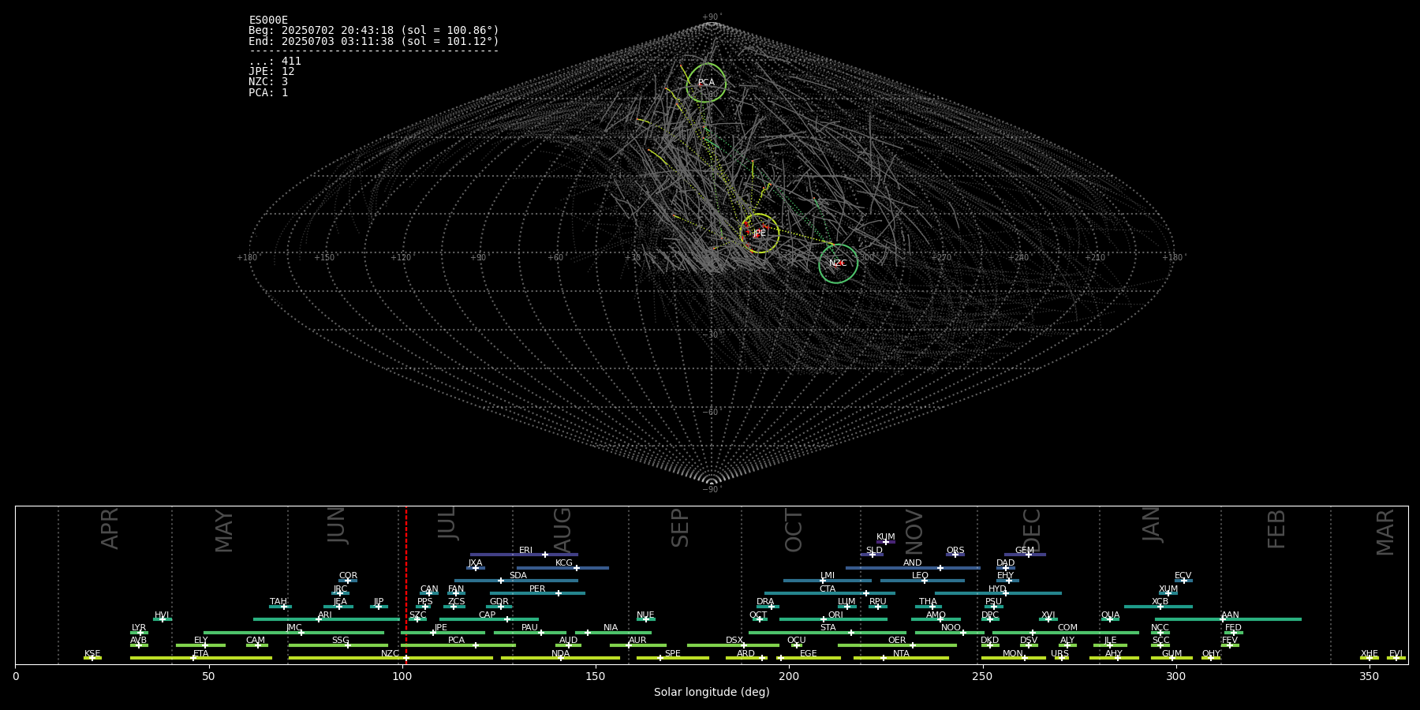Click the STA shower label in timeline
The width and height of the screenshot is (1420, 710).
828,628
